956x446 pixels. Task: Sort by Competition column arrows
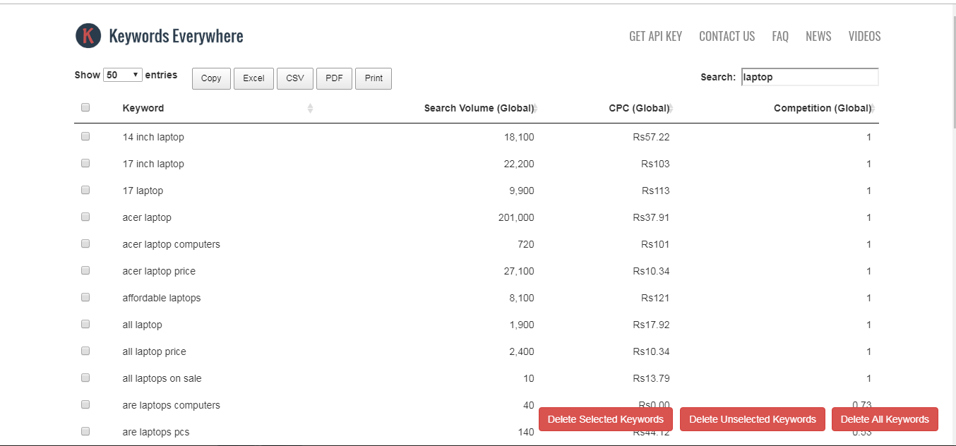tap(872, 109)
